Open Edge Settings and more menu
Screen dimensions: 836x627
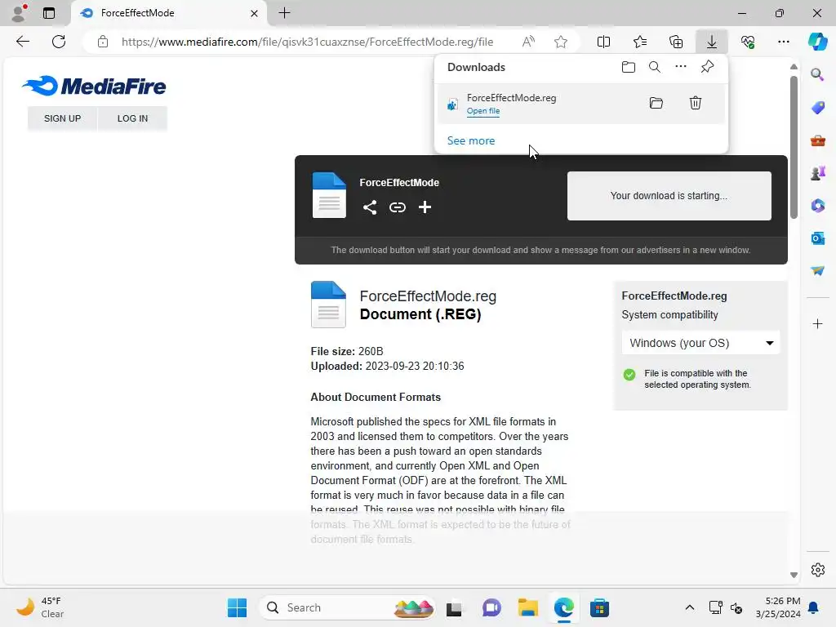click(x=783, y=42)
